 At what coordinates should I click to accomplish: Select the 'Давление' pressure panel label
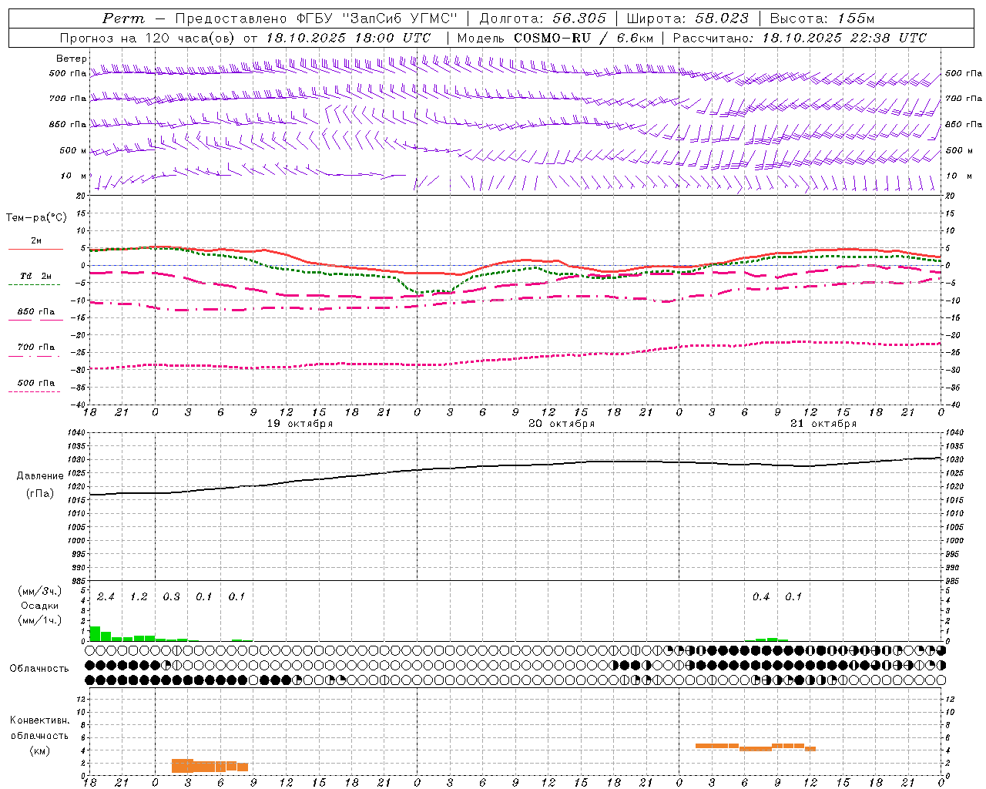[40, 476]
